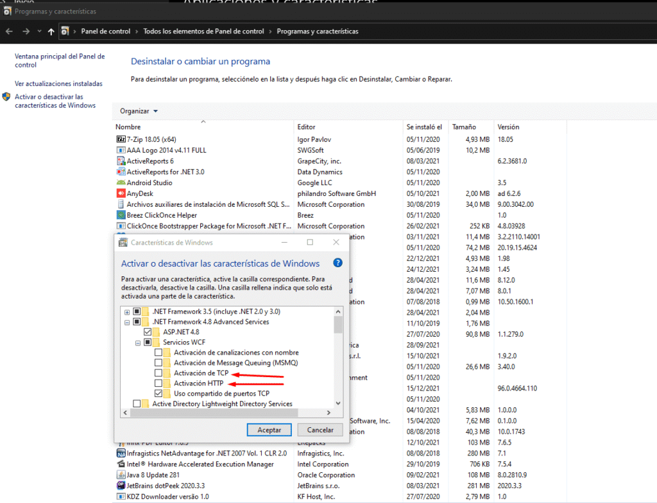Image resolution: width=657 pixels, height=503 pixels.
Task: Click the 7-Zip program icon
Action: [121, 139]
